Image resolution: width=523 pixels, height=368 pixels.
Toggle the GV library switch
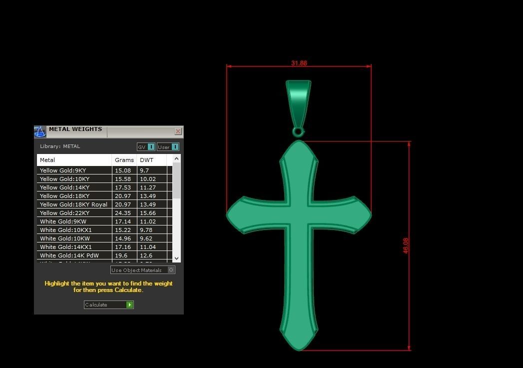(x=146, y=147)
